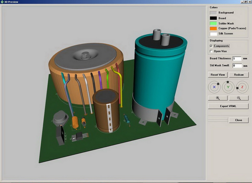The height and width of the screenshot is (183, 252).
Task: Enable the Open Vias checkbox
Action: pos(211,51)
